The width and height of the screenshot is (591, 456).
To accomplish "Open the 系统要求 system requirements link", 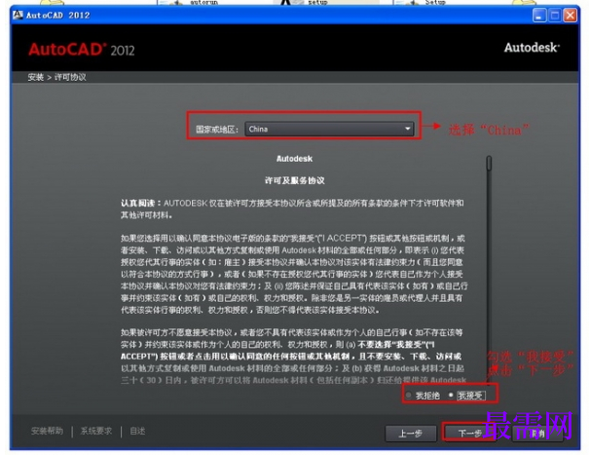I will tap(96, 431).
